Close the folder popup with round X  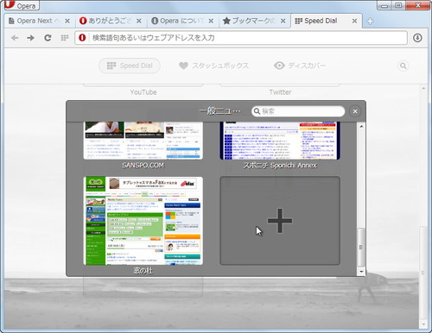[x=355, y=111]
